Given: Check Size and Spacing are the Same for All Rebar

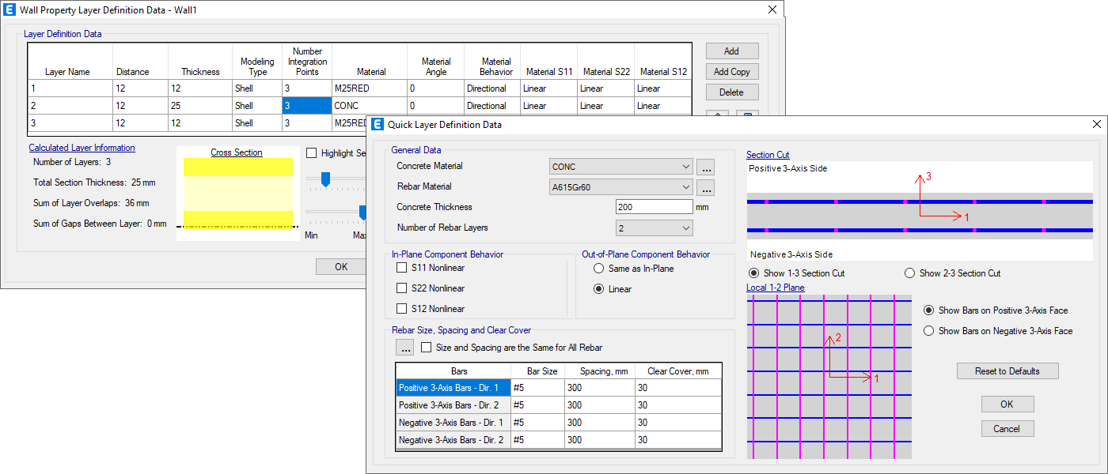Looking at the screenshot, I should click(427, 348).
